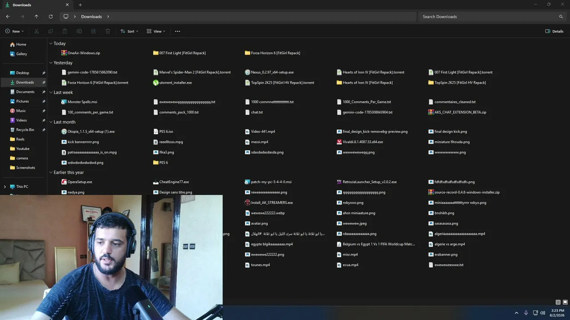The image size is (570, 320).
Task: Select the Nexus_0.2.97_x64-setup.exe file
Action: tap(269, 72)
